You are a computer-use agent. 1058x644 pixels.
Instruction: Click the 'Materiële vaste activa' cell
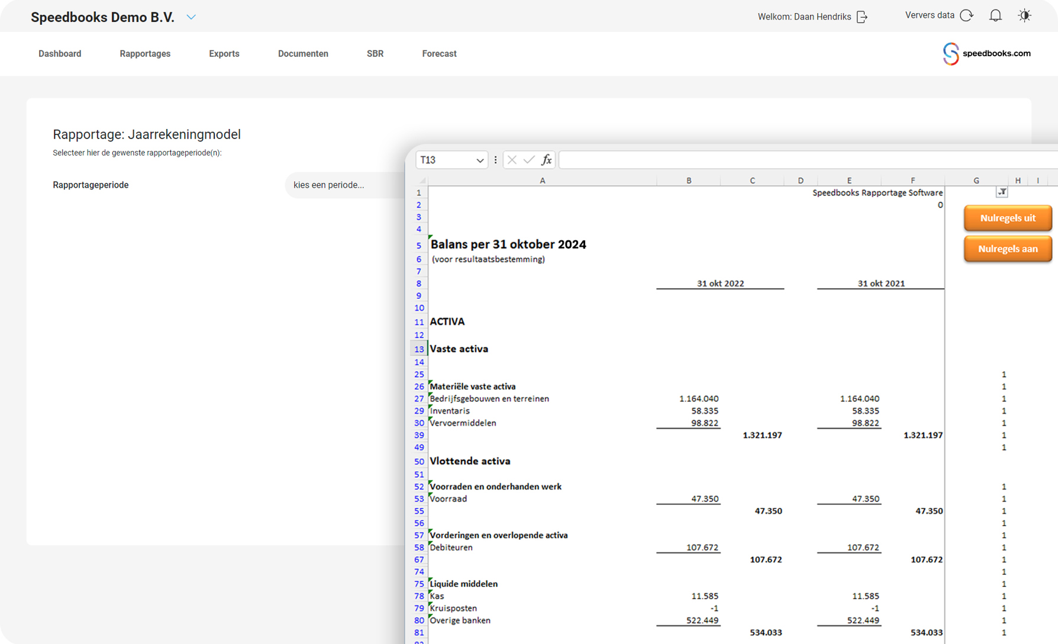[473, 387]
